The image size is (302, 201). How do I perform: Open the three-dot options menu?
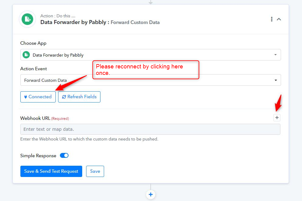[272, 19]
